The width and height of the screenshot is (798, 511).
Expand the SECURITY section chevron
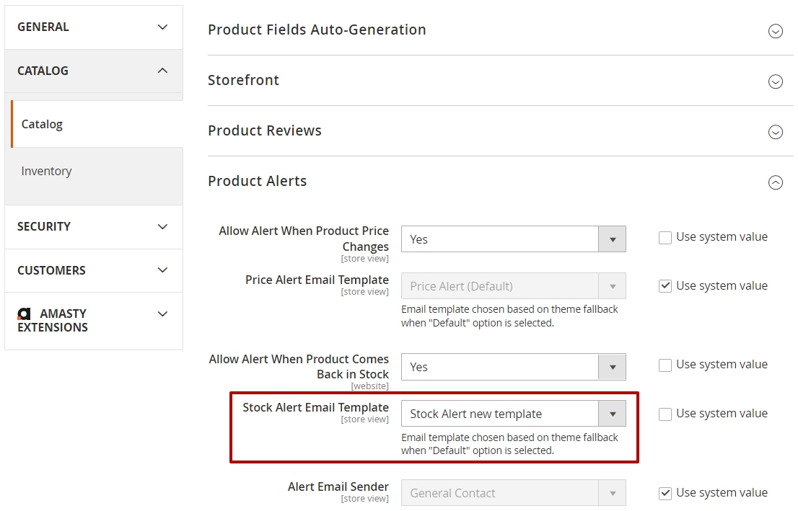162,227
